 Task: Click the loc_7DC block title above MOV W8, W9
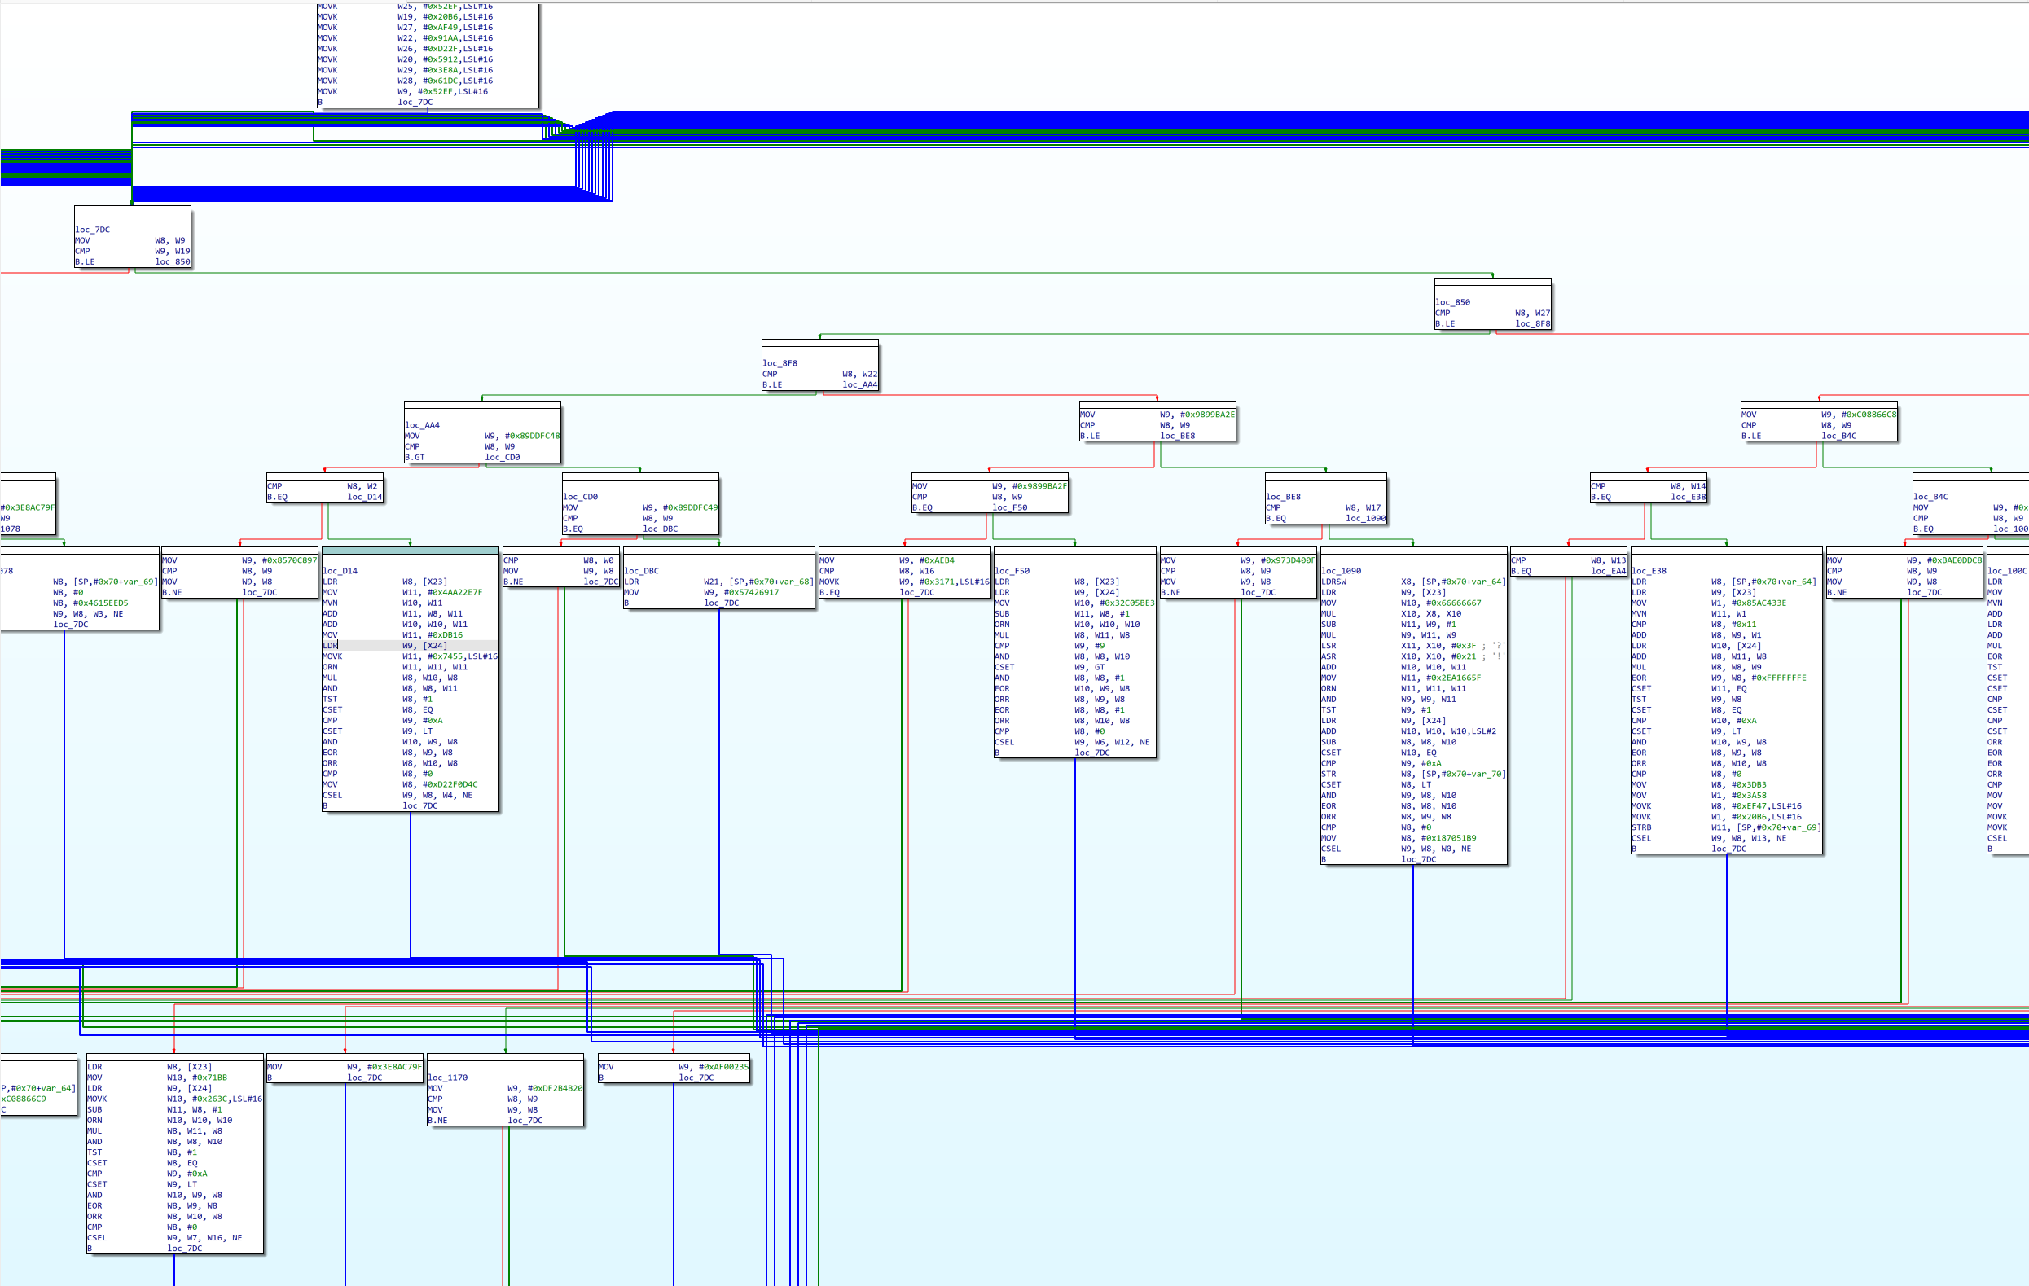click(93, 229)
